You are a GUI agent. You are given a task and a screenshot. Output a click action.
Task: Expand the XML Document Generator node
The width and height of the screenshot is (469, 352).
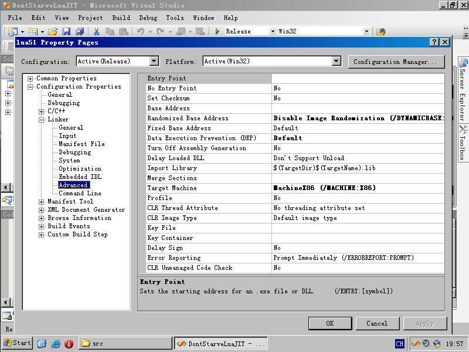pos(41,210)
